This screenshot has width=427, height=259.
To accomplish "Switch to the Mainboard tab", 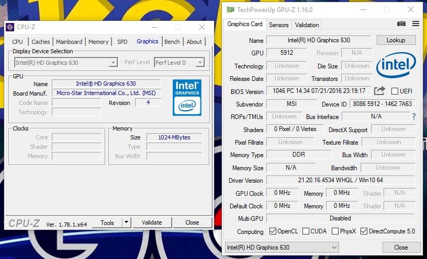I will click(x=69, y=42).
